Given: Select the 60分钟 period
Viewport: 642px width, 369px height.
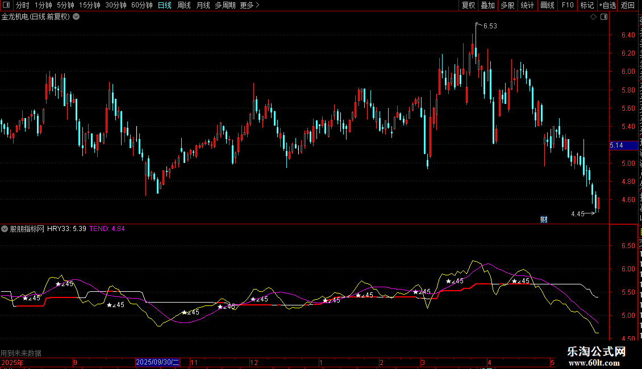Looking at the screenshot, I should click(142, 5).
